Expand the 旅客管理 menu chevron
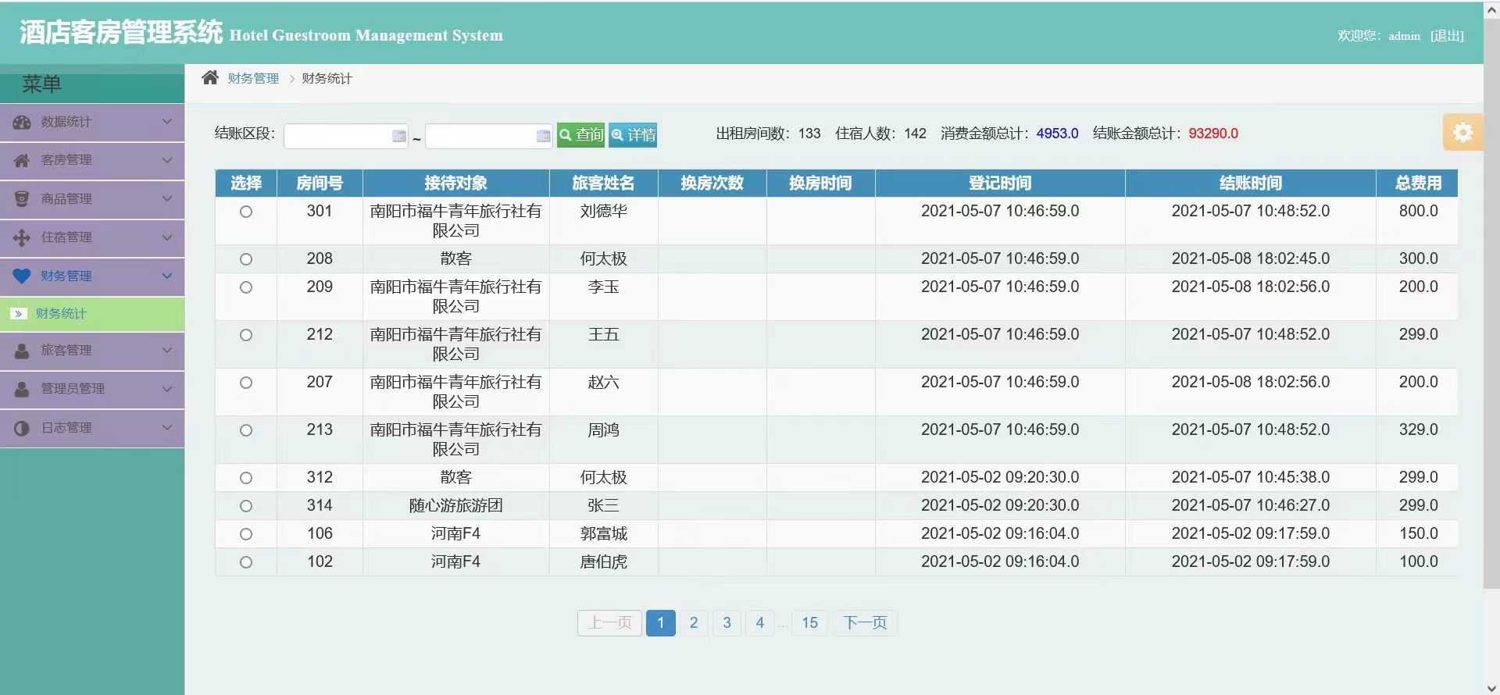 167,350
